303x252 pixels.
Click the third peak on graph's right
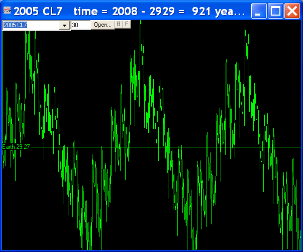[x=245, y=31]
